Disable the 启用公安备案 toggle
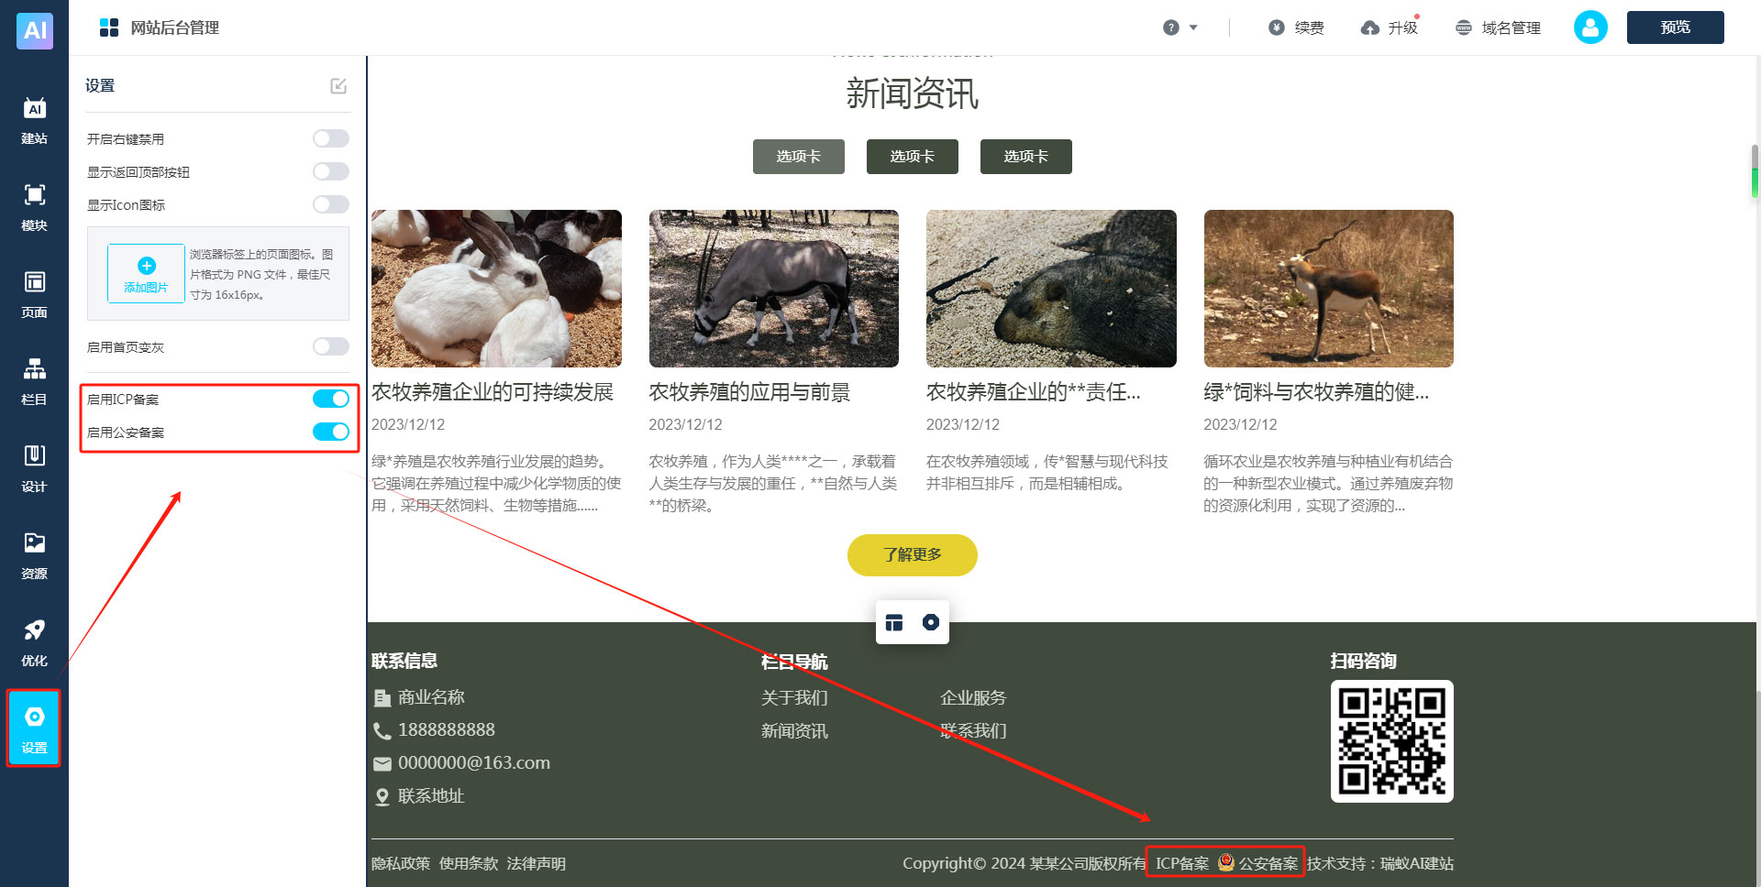 click(331, 432)
